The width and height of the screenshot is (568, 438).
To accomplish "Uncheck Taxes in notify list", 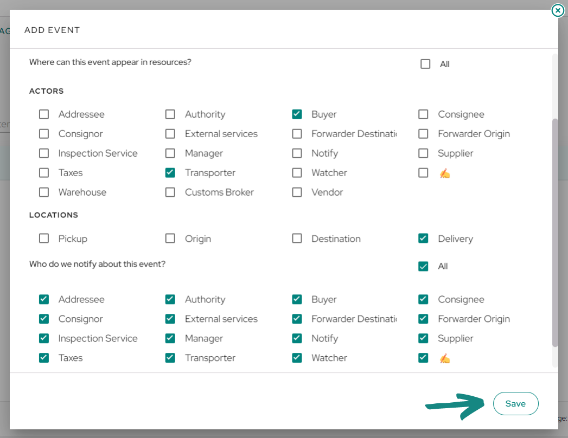I will point(44,358).
